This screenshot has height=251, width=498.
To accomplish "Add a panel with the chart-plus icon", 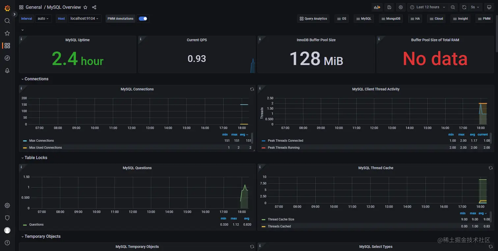I will tap(377, 7).
